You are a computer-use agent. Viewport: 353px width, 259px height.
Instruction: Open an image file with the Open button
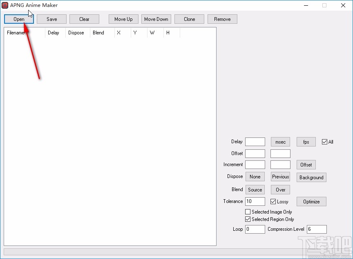[19, 19]
